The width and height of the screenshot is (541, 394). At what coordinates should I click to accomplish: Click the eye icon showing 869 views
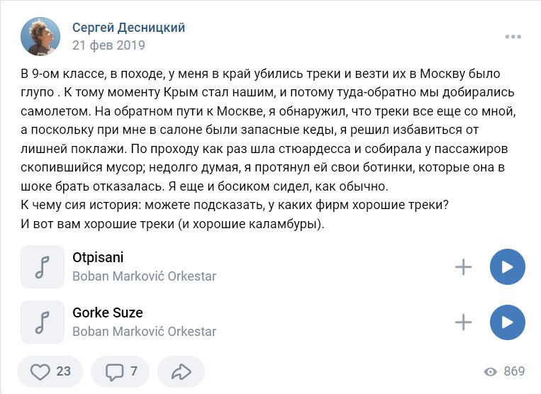(489, 372)
